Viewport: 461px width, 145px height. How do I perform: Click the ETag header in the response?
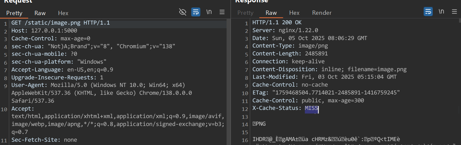pos(326,93)
